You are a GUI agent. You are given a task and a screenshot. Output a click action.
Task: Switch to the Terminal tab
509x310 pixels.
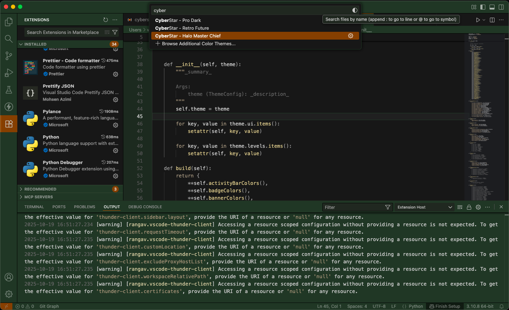coord(34,207)
